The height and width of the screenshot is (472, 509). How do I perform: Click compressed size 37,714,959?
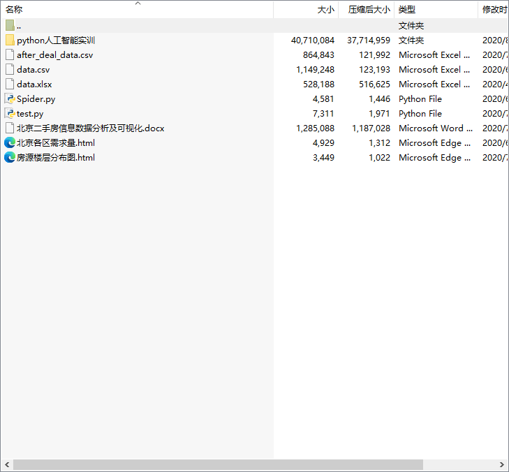tap(369, 40)
